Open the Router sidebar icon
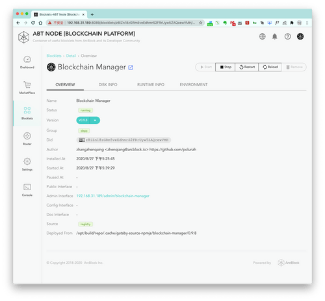325x301 pixels. (27, 136)
